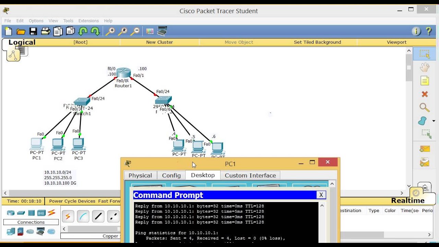Select the Connections lightning category icon

(x=52, y=213)
